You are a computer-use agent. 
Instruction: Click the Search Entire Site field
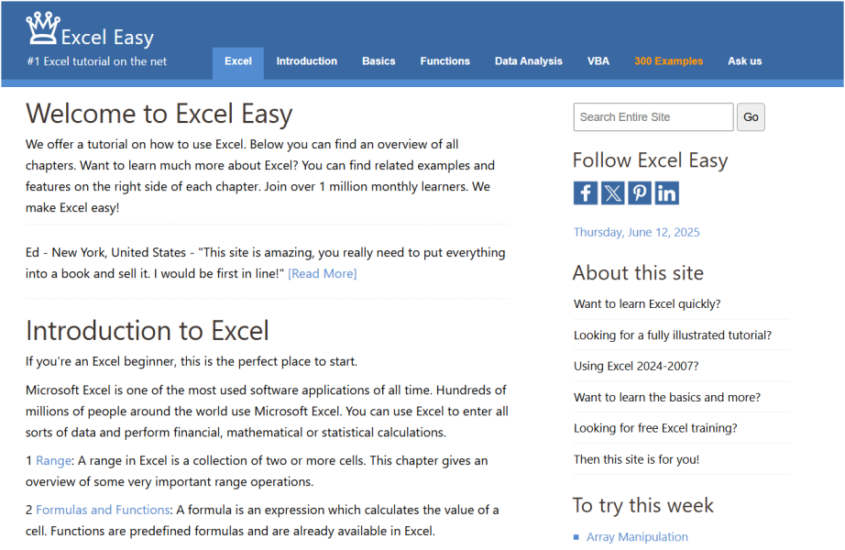point(653,117)
